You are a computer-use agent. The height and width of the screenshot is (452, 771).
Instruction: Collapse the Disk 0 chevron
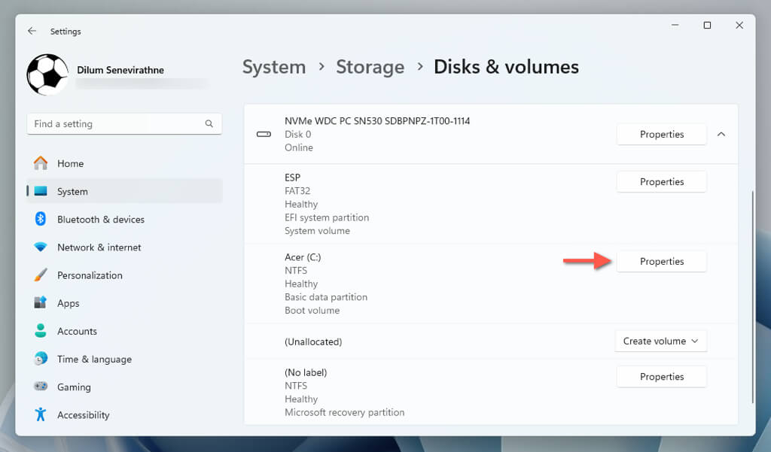pos(721,135)
